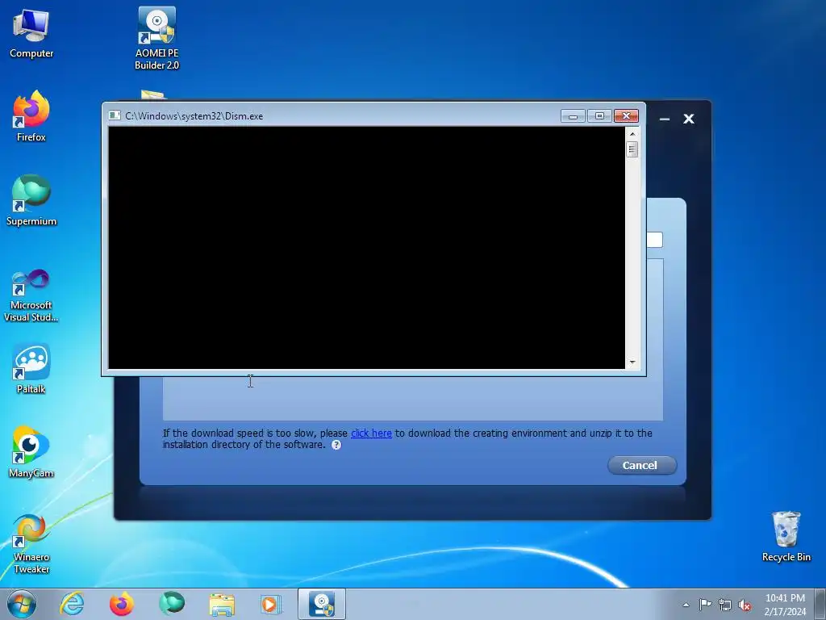The image size is (826, 620).
Task: Select AOMEI PE Builder 2.0 desktop shortcut
Action: (x=156, y=38)
